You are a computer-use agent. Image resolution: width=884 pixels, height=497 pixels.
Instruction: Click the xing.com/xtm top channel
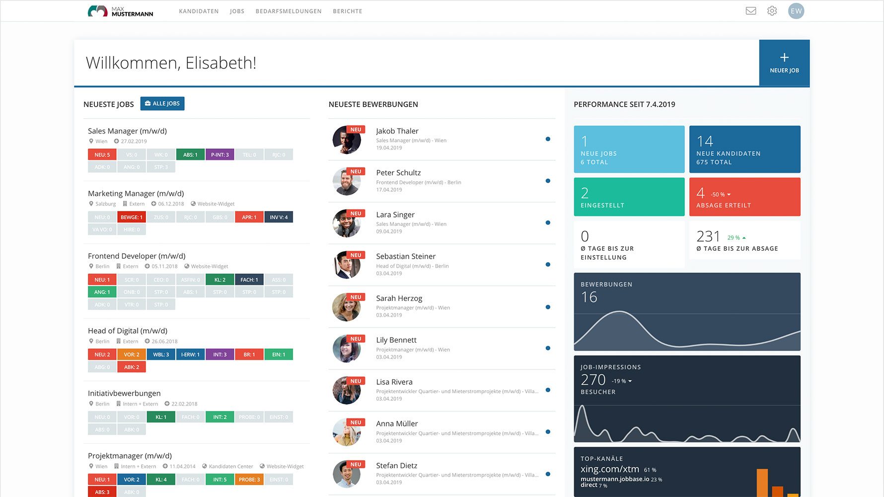610,469
